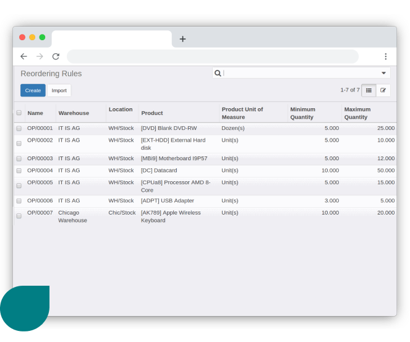
Task: Toggle the OP/00007 row checkbox
Action: [19, 216]
